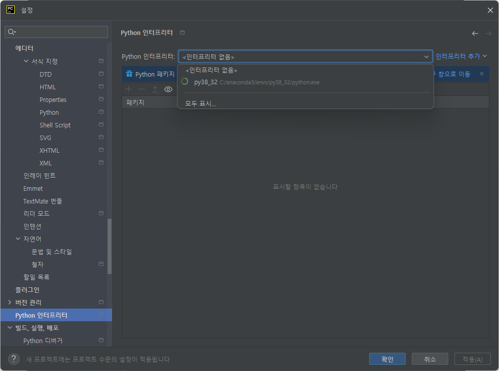Click the project icon beside SVG
The width and height of the screenshot is (499, 371).
(101, 137)
